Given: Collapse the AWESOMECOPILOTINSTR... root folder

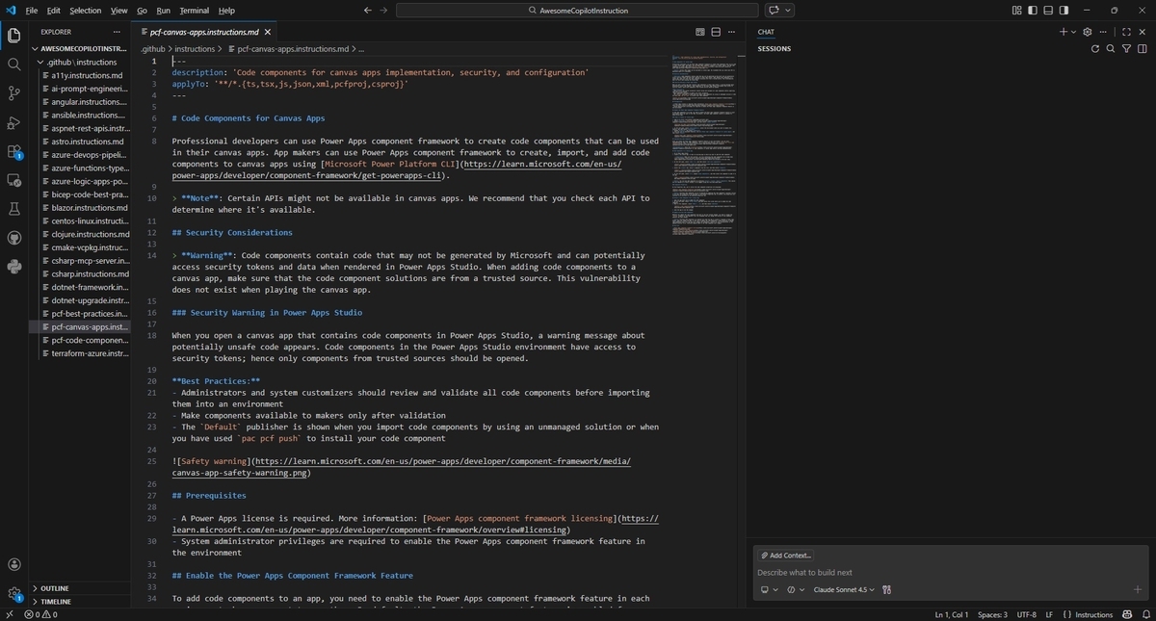Looking at the screenshot, I should pos(81,48).
